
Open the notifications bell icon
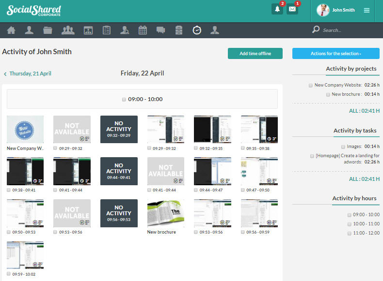point(278,9)
